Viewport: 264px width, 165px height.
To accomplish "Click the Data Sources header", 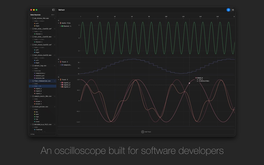I will [35, 15].
